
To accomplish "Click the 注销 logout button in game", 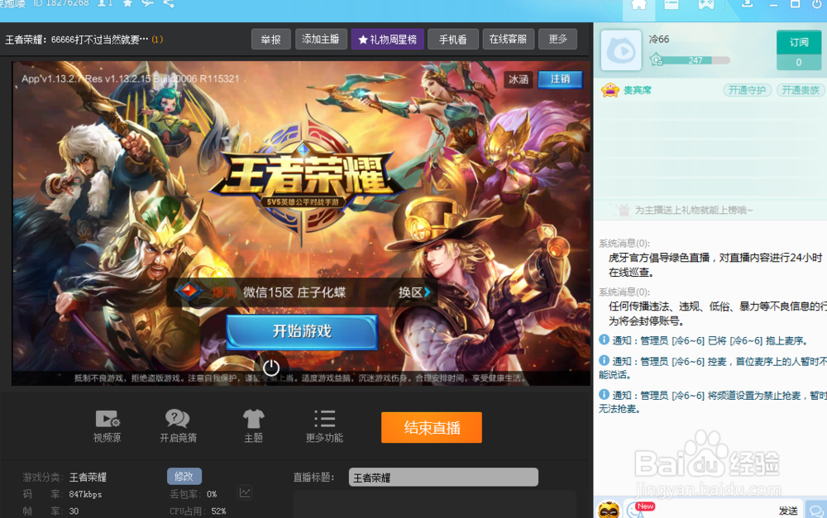I will [560, 79].
